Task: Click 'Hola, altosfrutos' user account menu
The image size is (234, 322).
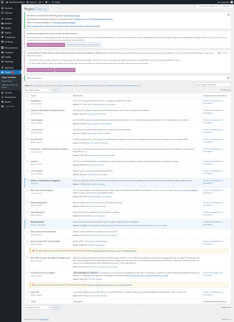Action: [225, 2]
